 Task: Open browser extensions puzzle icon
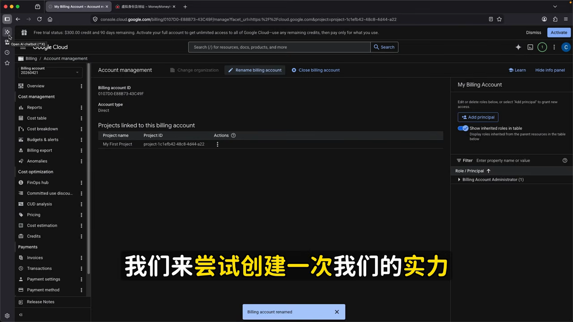(x=555, y=19)
